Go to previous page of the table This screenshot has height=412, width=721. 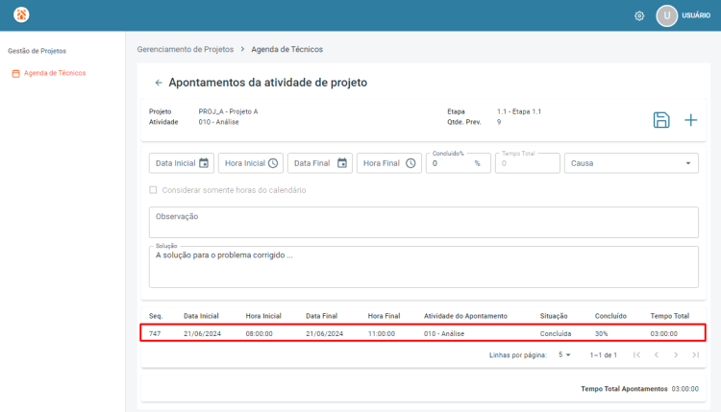(657, 355)
